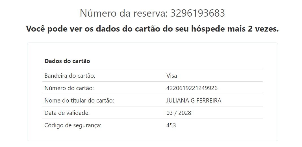The image size is (302, 147).
Task: Select the expiry date value
Action: [x=179, y=113]
